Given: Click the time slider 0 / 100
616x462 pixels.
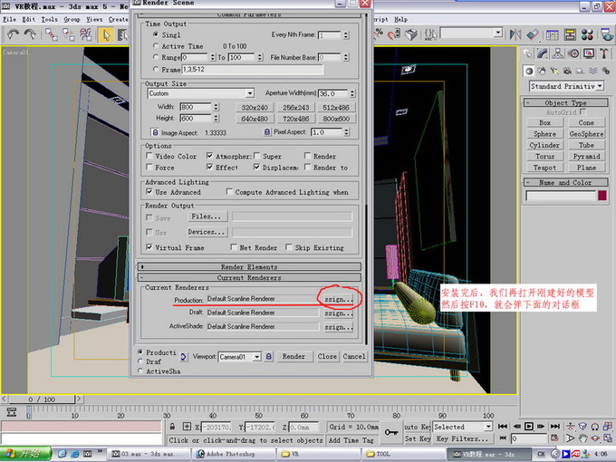Looking at the screenshot, I should 42,399.
